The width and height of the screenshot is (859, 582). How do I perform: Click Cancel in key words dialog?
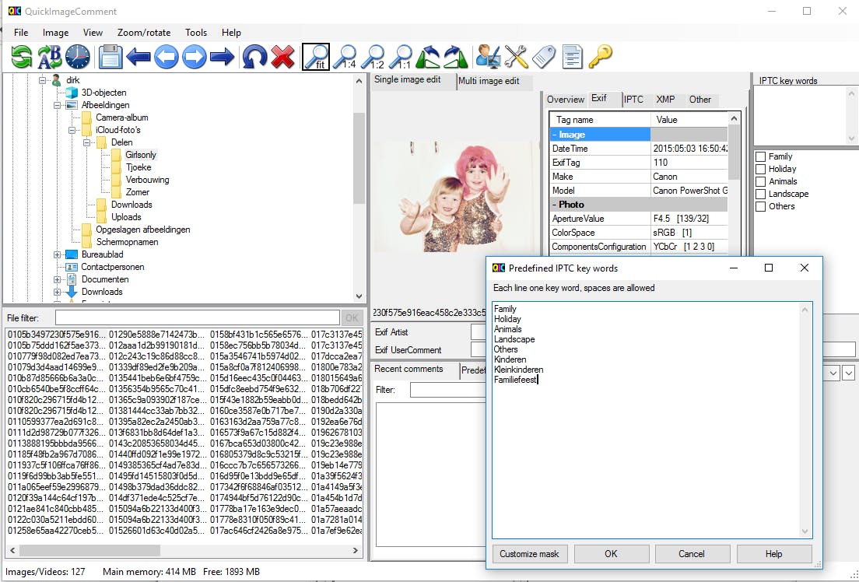point(692,554)
